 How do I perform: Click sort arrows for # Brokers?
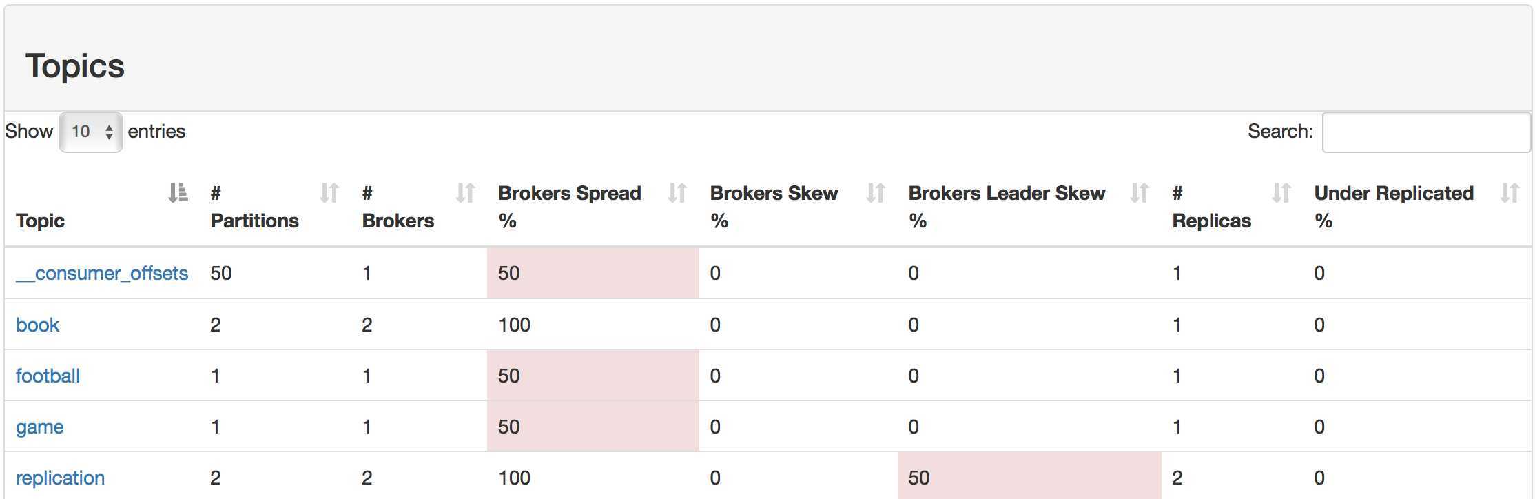point(466,192)
